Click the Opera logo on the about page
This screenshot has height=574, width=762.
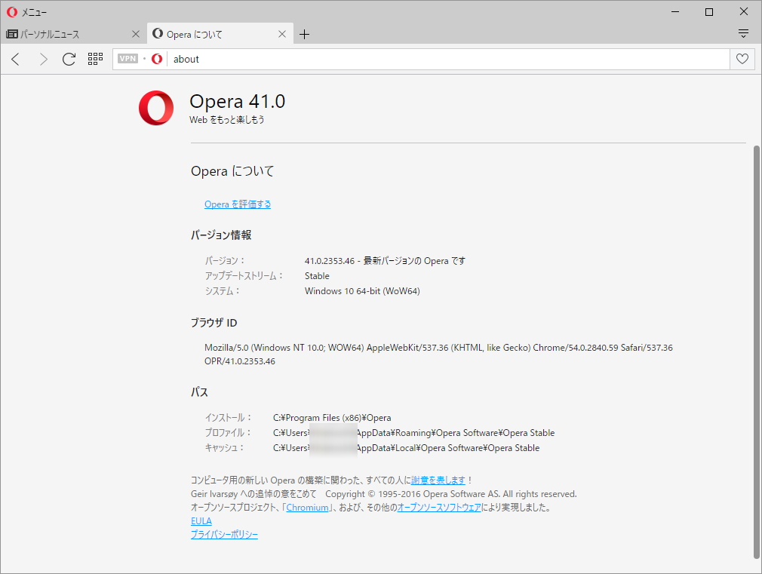pos(155,108)
